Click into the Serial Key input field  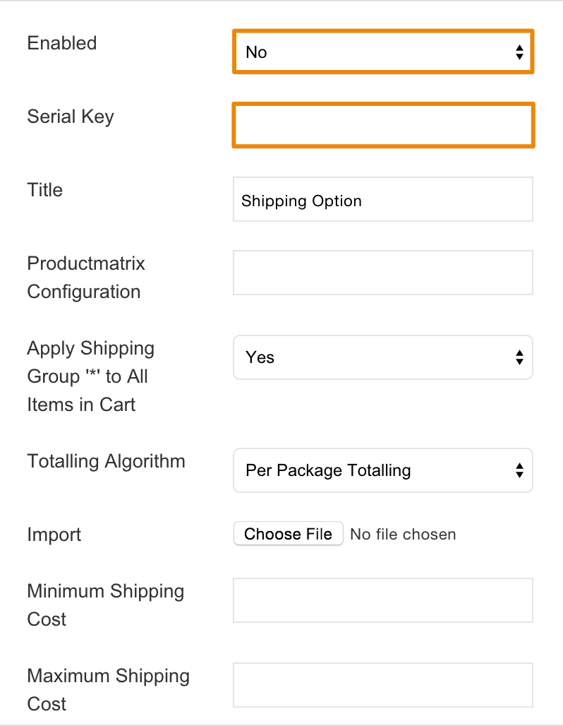tap(382, 125)
